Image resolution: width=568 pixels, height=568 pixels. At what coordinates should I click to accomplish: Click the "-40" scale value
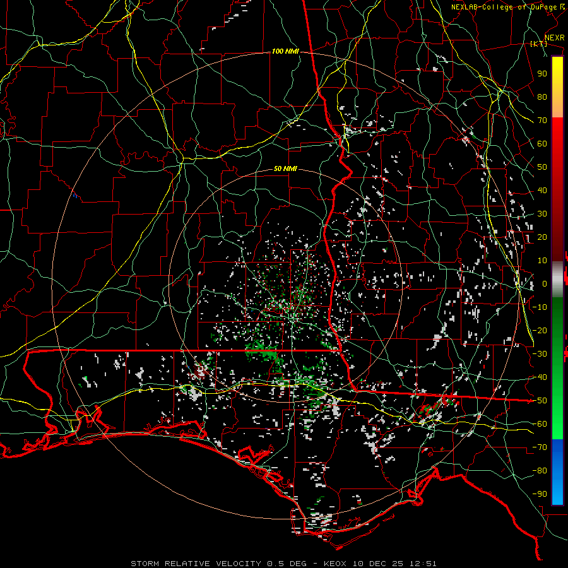[540, 377]
